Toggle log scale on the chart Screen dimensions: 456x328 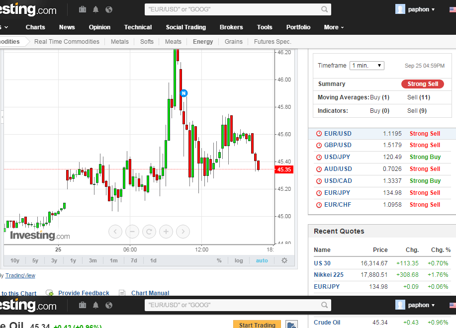(239, 260)
